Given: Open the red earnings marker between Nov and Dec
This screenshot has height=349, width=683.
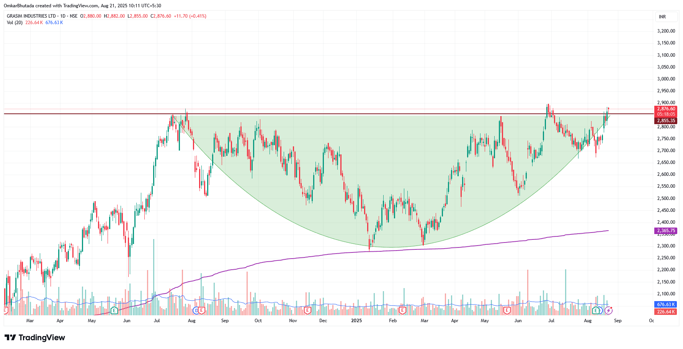Looking at the screenshot, I should pos(307,310).
